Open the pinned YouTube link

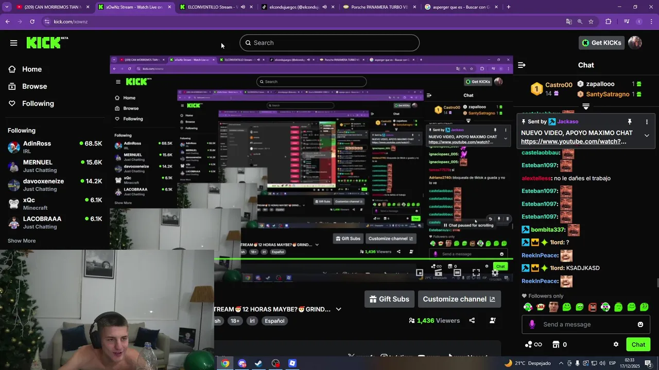pyautogui.click(x=574, y=141)
